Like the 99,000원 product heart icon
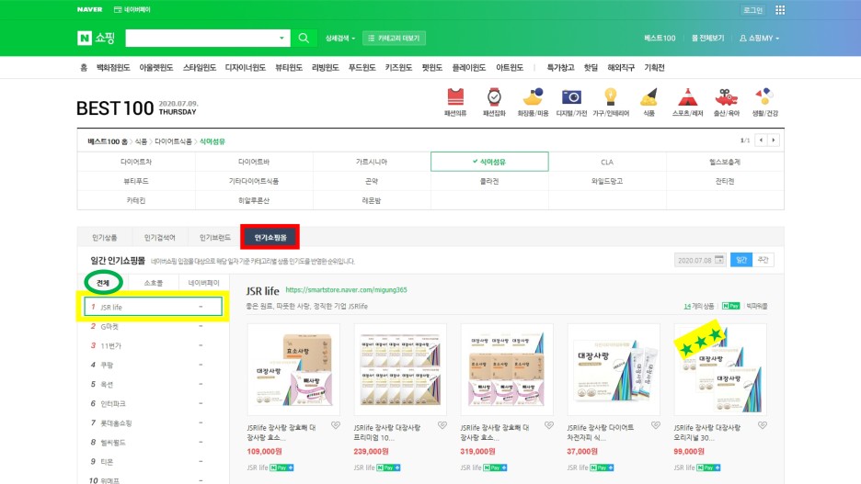The width and height of the screenshot is (861, 484). pyautogui.click(x=763, y=425)
